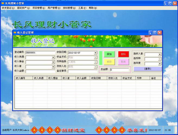Open the 工具 menu
This screenshot has height=135, width=178.
click(x=81, y=8)
